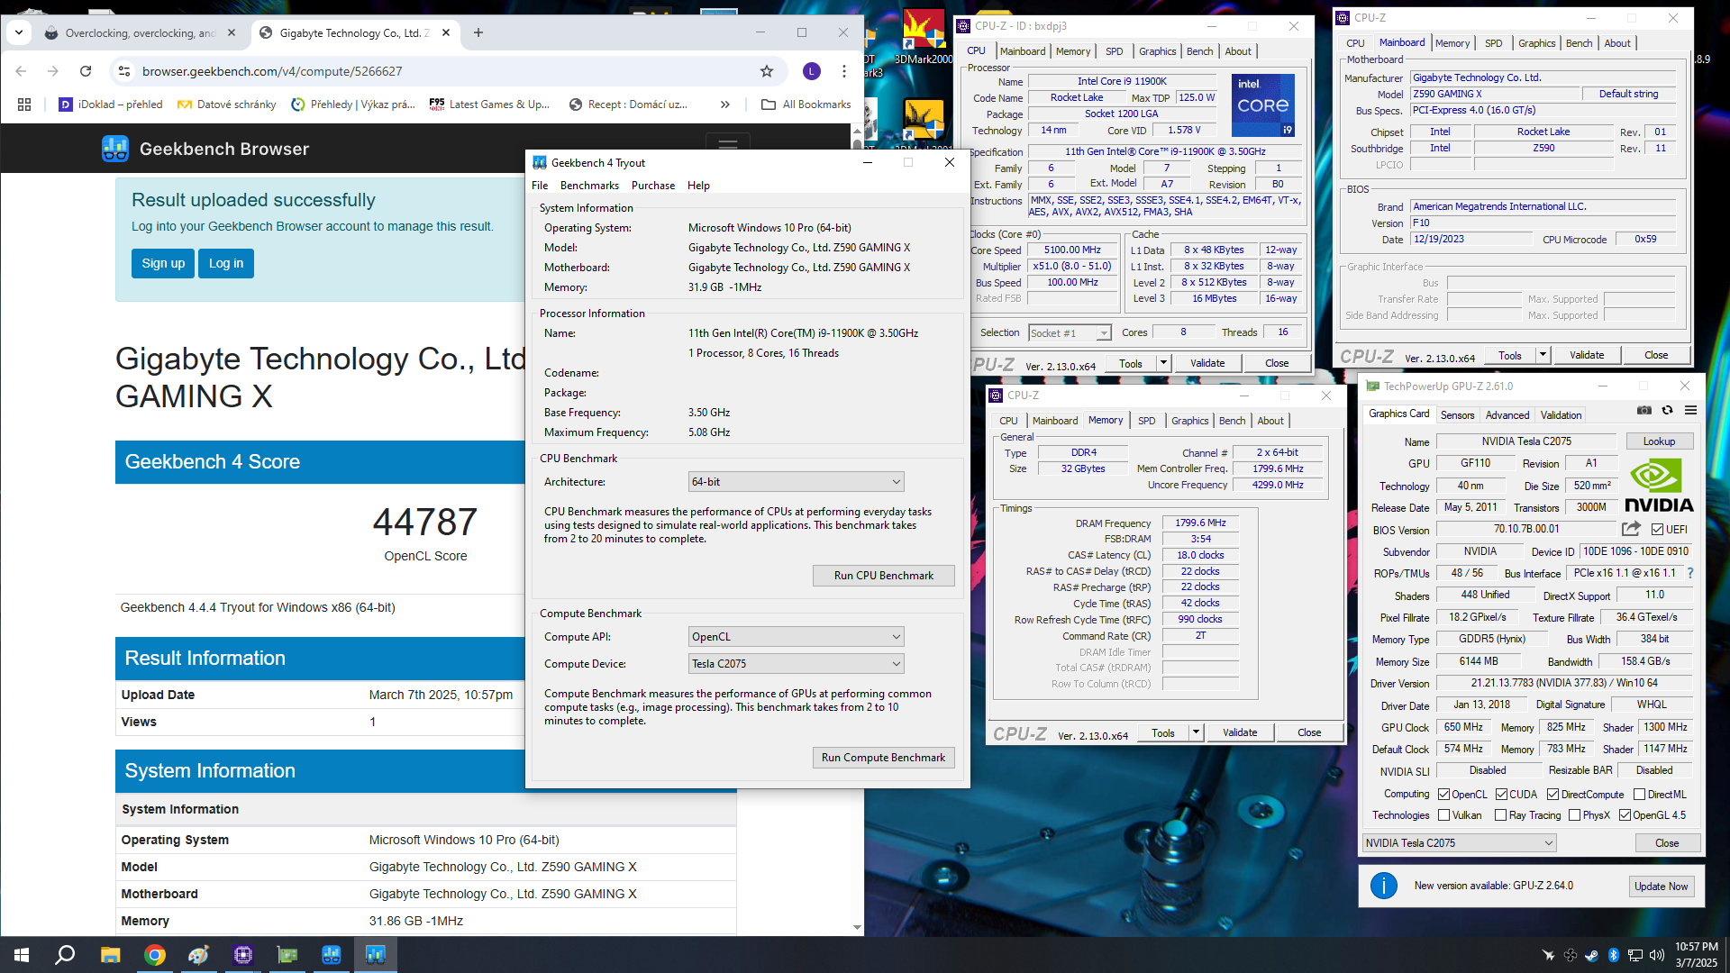Open the Chrome apps grid icon in bookmarks bar
Image resolution: width=1730 pixels, height=973 pixels.
pyautogui.click(x=24, y=105)
